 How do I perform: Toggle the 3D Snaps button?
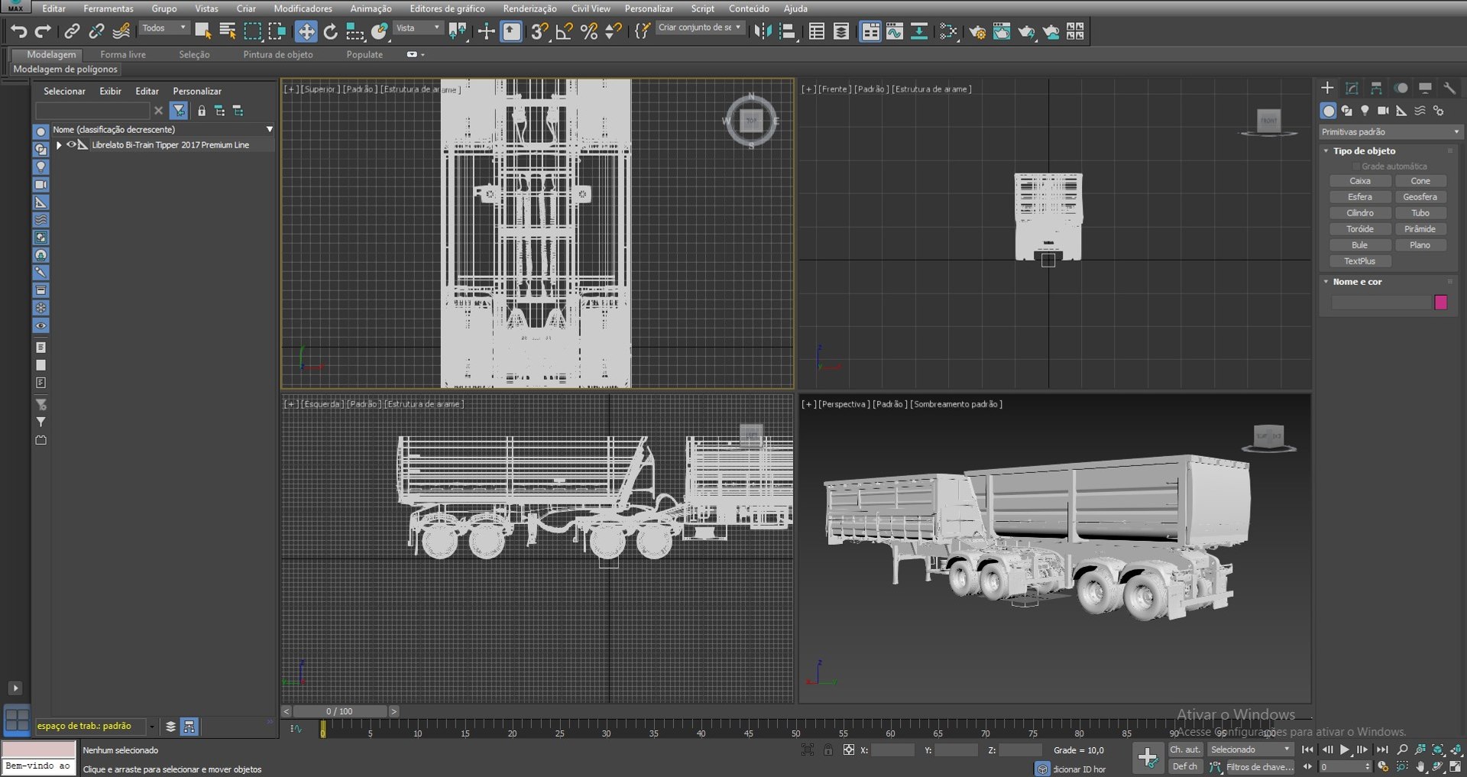pos(539,31)
